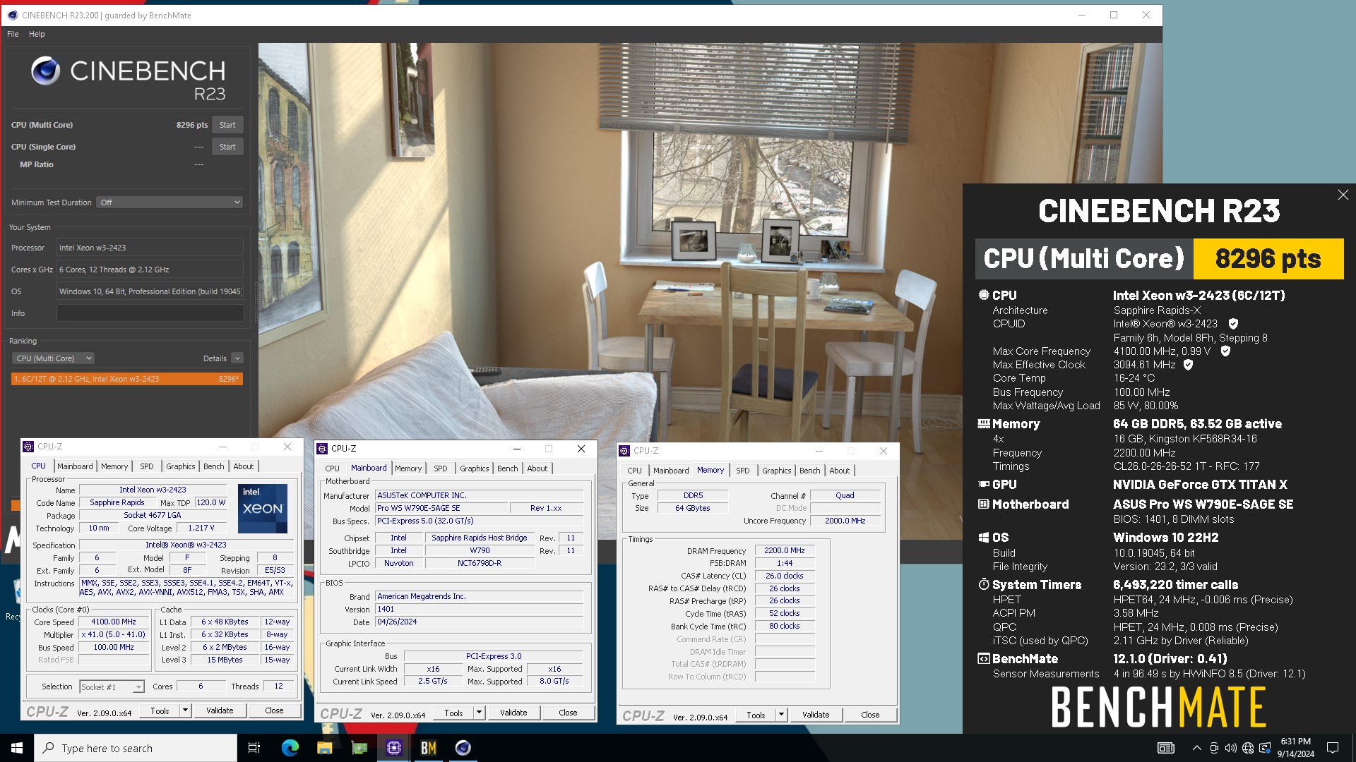Open Tools dropdown arrow in right CPU-Z

tap(782, 715)
